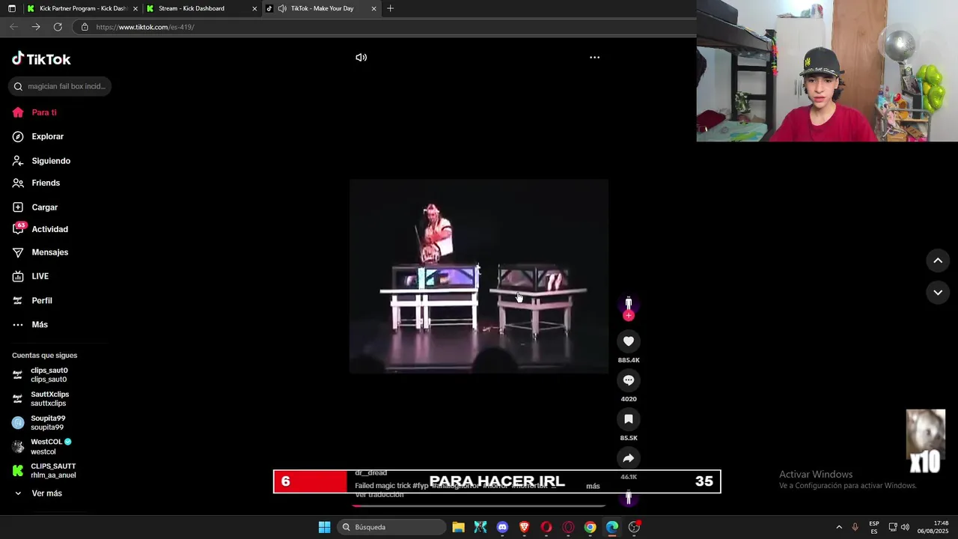Screen dimensions: 958x539
Task: Open a new browser tab
Action: [390, 8]
